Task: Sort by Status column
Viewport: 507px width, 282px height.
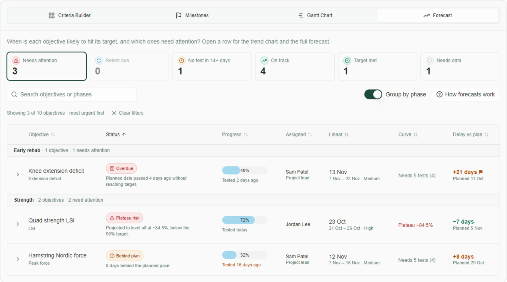Action: pyautogui.click(x=116, y=135)
